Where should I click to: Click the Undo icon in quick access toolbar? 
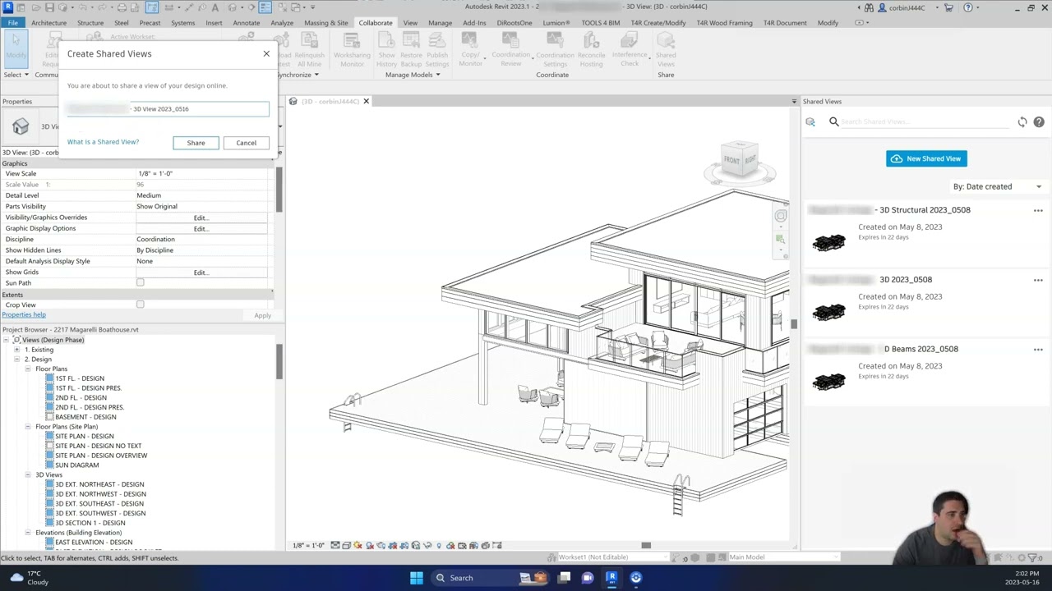(81, 7)
